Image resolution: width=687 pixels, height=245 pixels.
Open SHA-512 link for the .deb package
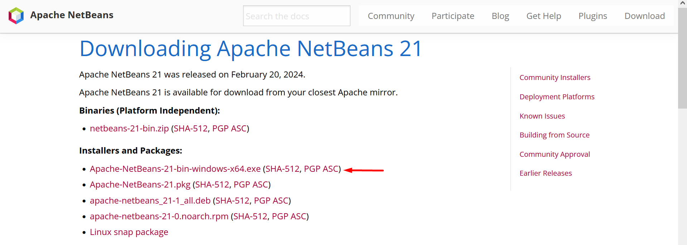[x=232, y=201]
